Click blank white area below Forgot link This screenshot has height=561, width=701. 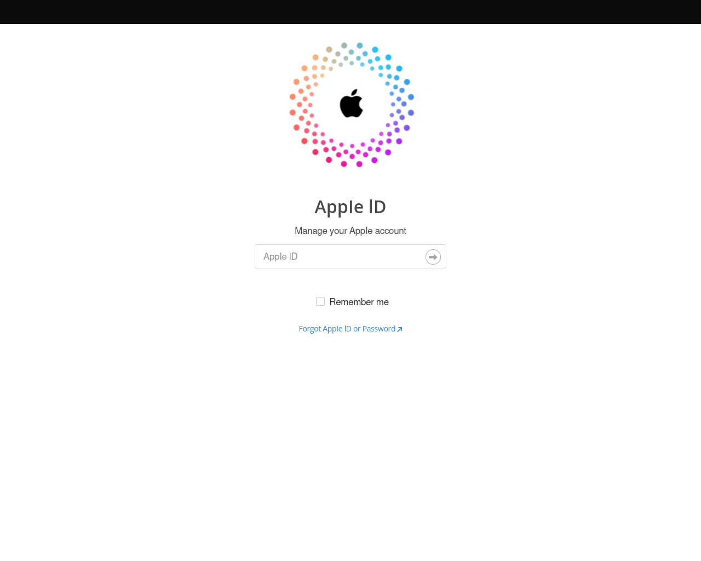pyautogui.click(x=350, y=438)
